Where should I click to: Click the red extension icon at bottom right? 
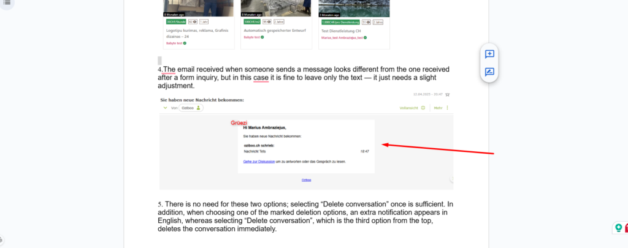point(626,228)
